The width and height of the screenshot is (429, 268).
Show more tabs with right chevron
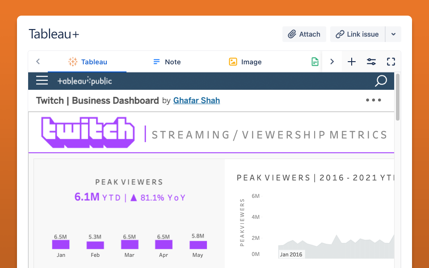pos(332,62)
